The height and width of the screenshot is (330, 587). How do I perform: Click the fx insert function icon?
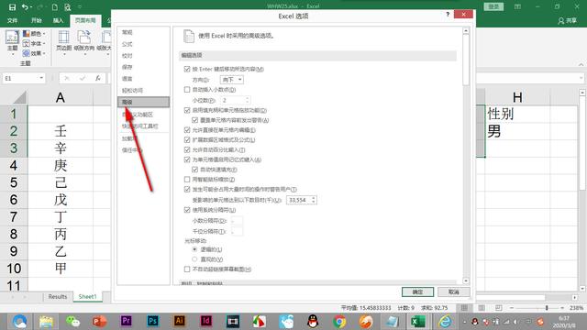pyautogui.click(x=98, y=78)
